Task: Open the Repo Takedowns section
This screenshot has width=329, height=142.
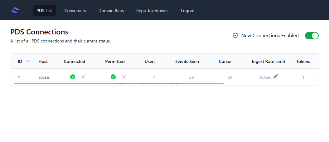Action: pos(152,11)
